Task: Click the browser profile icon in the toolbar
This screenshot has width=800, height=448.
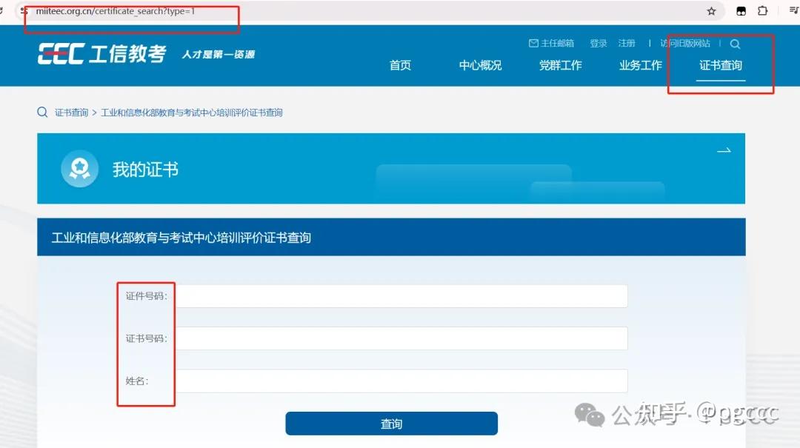Action: [x=741, y=11]
